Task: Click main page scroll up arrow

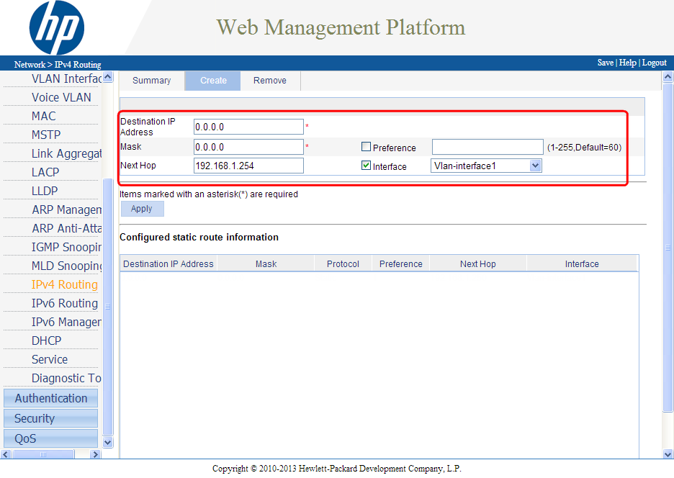Action: [668, 77]
